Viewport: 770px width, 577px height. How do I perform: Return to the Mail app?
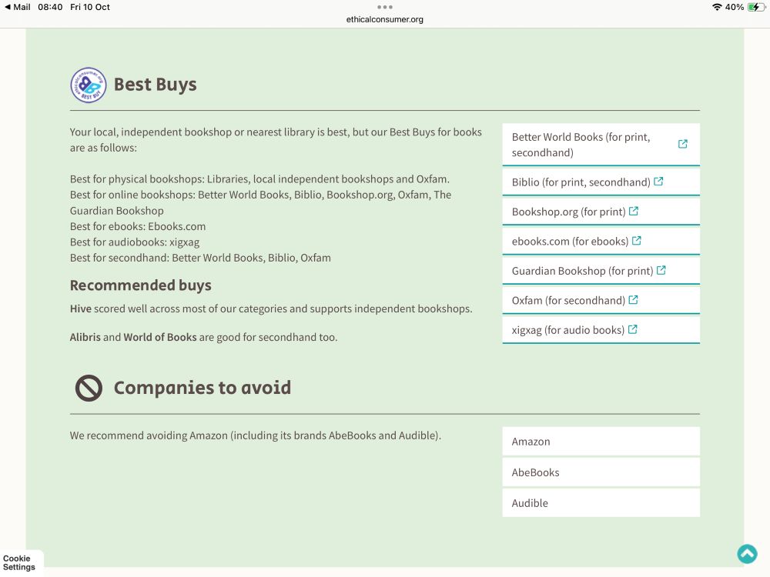[17, 7]
